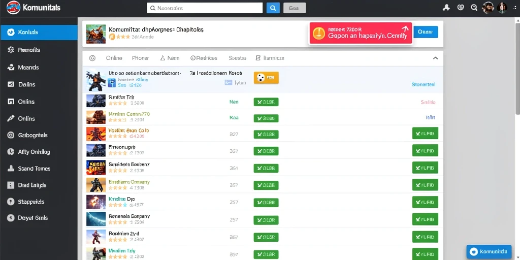
Task: Switch to the Online tab
Action: (x=114, y=58)
